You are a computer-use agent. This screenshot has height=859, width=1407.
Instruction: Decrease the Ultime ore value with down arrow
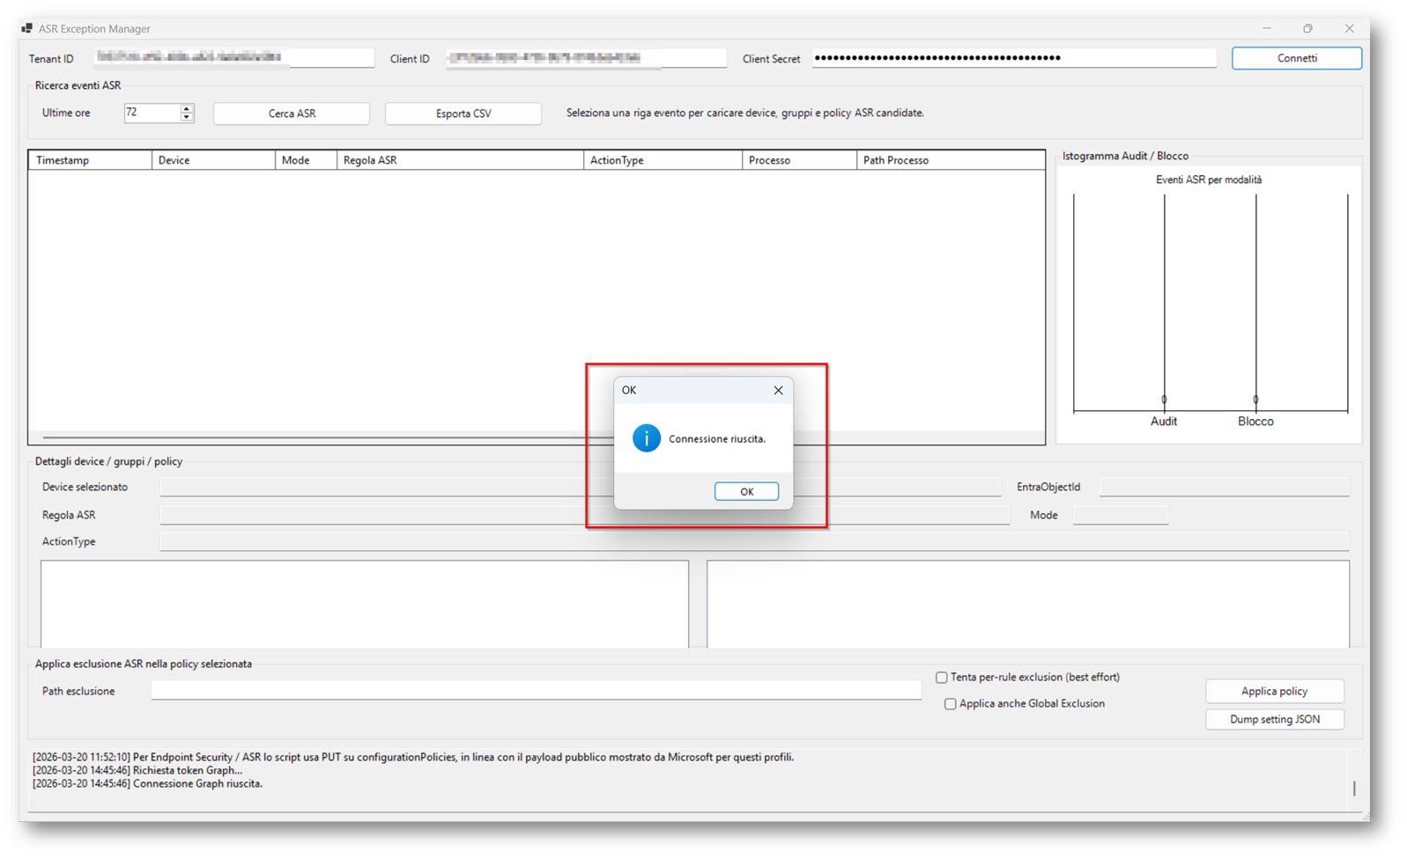tap(187, 117)
